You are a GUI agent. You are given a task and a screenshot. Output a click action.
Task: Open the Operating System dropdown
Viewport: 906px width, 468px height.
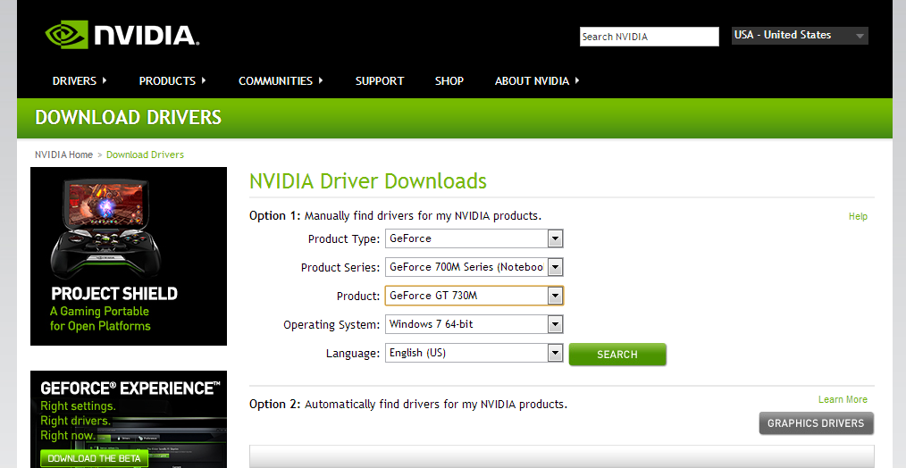click(474, 324)
